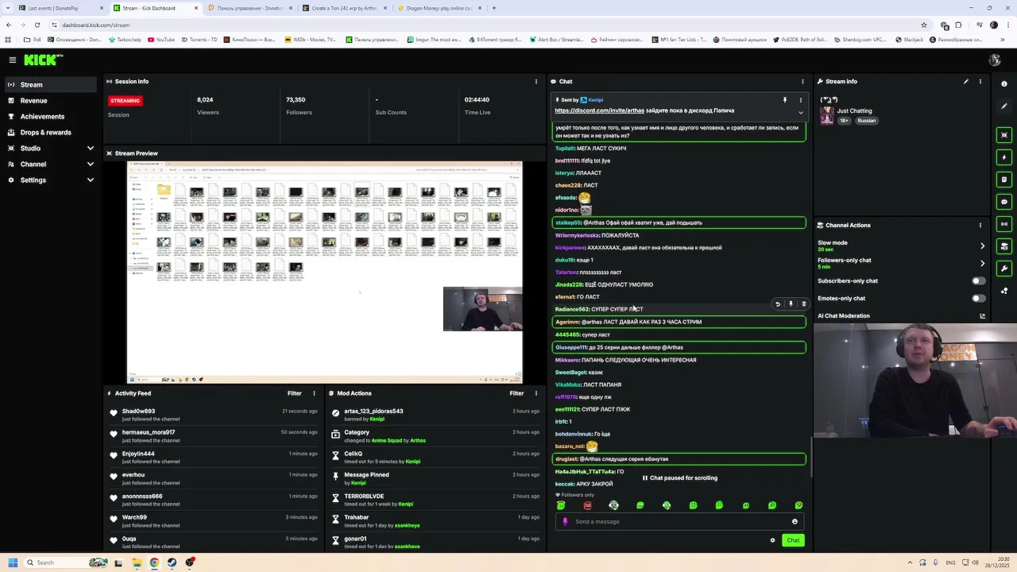This screenshot has height=572, width=1017.
Task: Open the Stream info edit pencil
Action: point(966,81)
